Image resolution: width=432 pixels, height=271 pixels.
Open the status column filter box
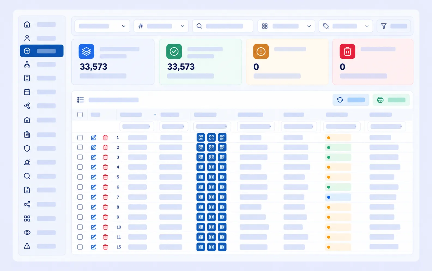[342, 126]
